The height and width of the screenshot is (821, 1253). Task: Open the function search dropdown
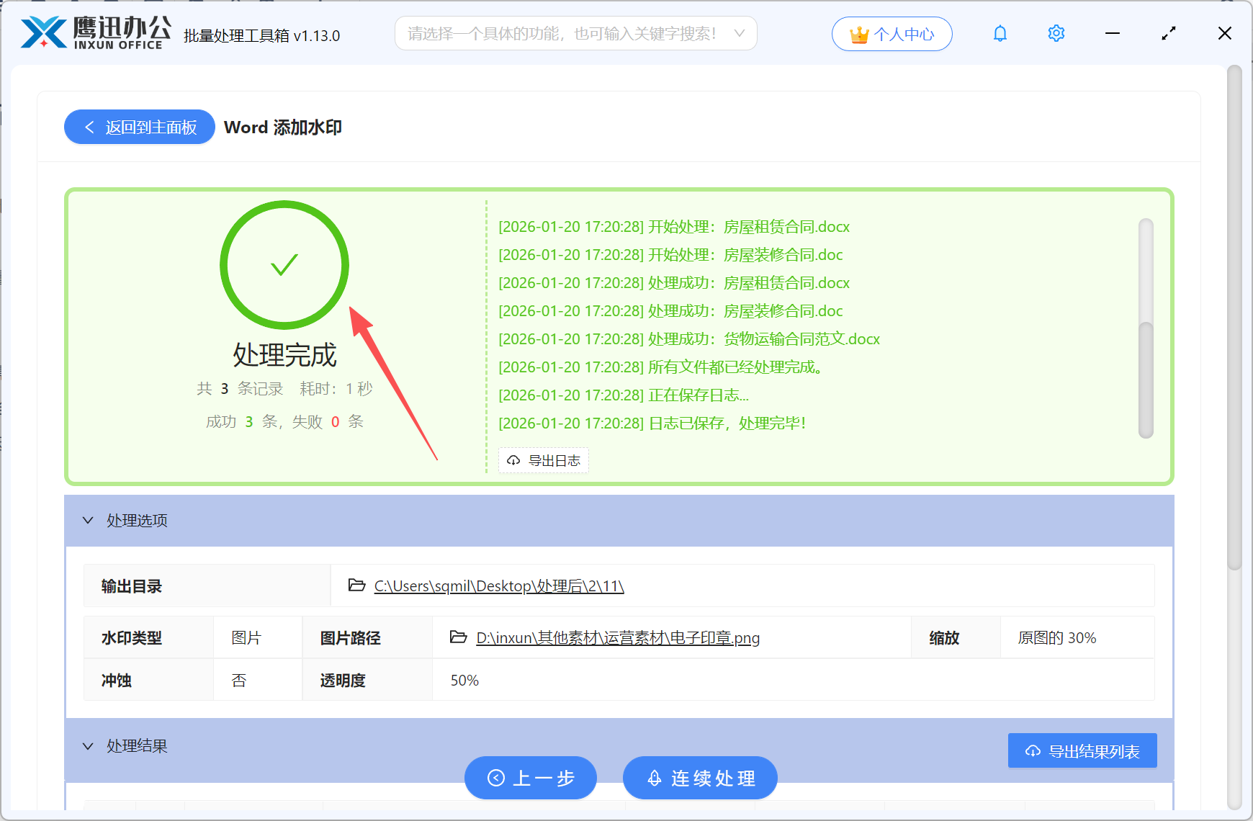740,33
